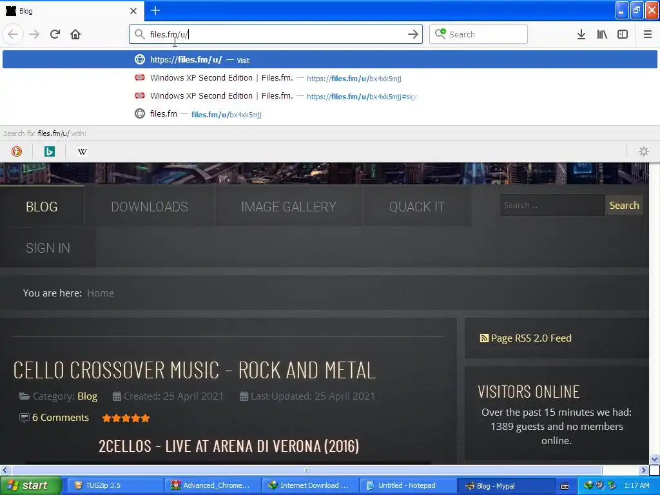Open the BLOG navigation tab

tap(42, 207)
